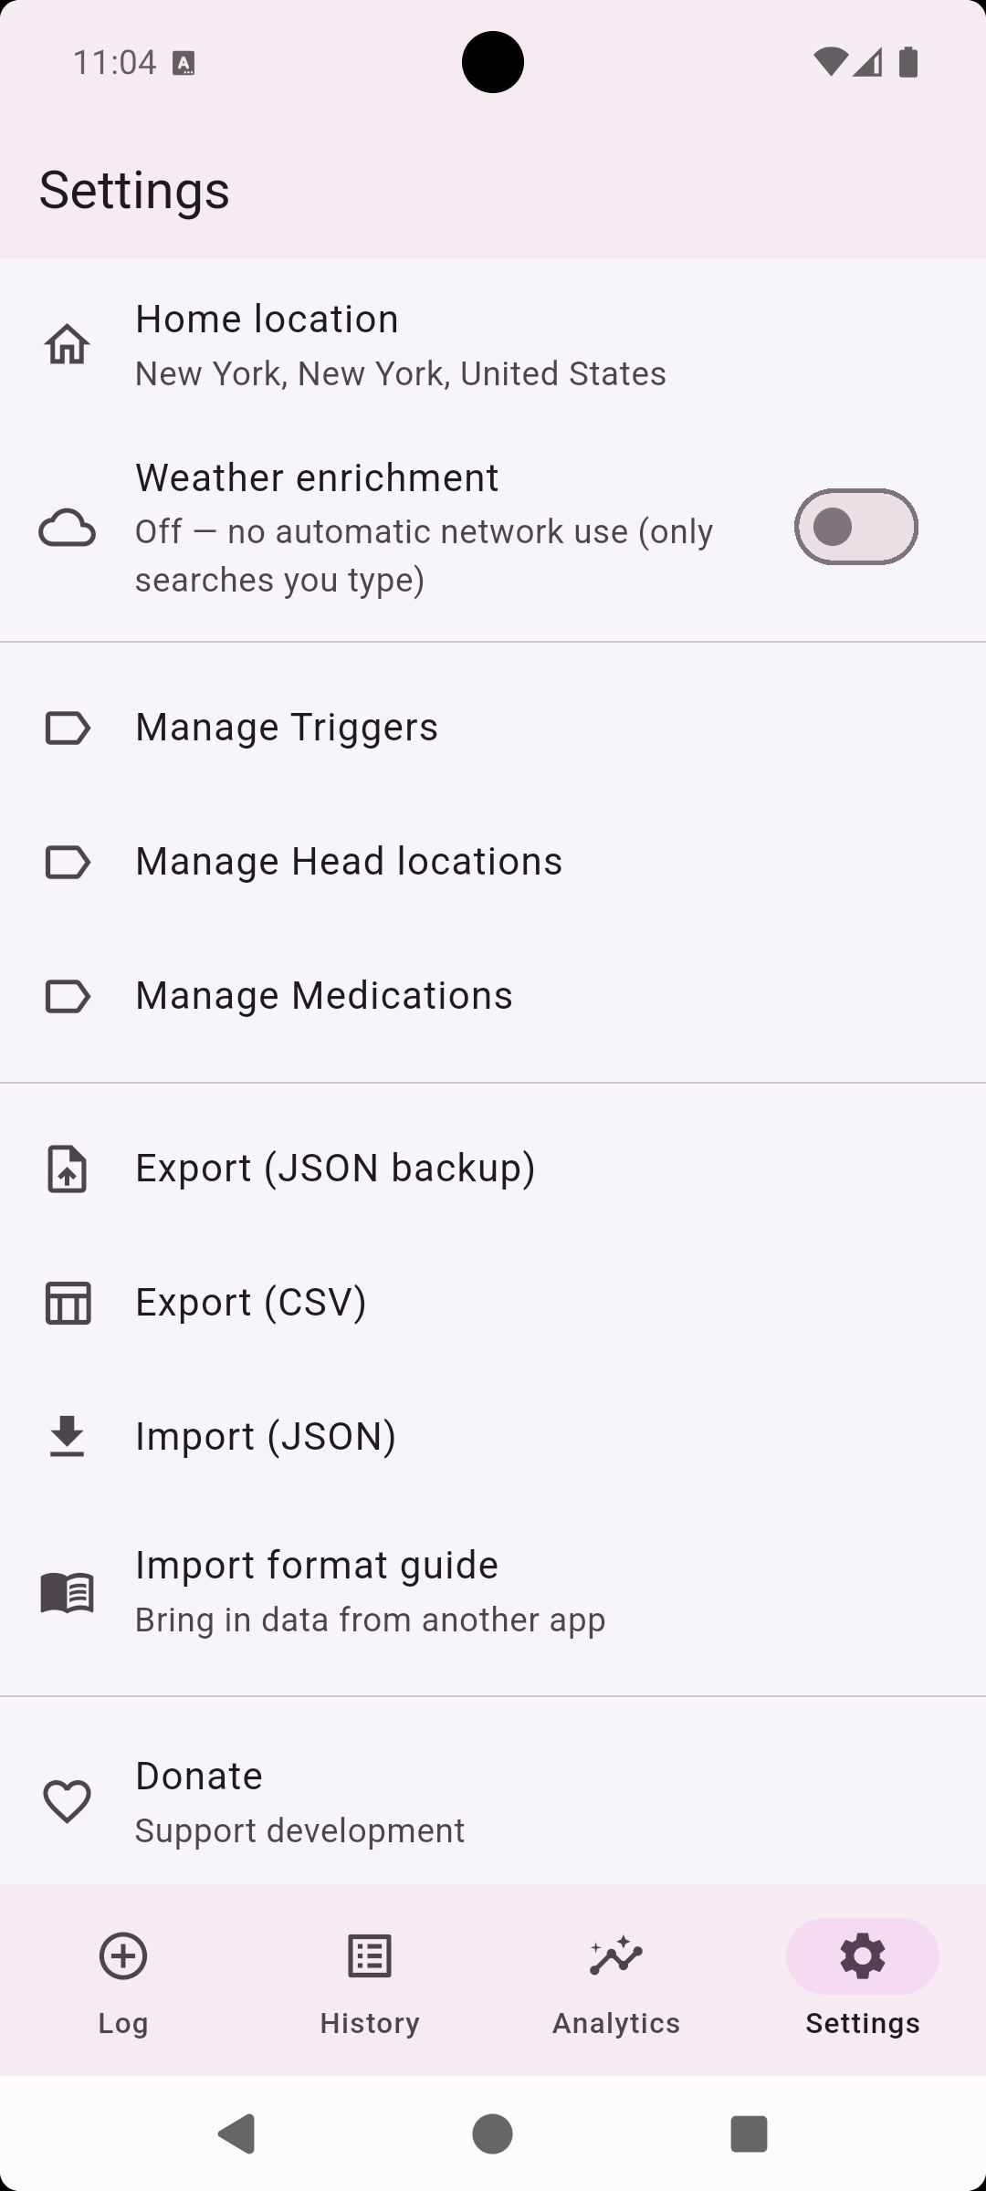
Task: Click the book icon for Import format guide
Action: coord(68,1592)
